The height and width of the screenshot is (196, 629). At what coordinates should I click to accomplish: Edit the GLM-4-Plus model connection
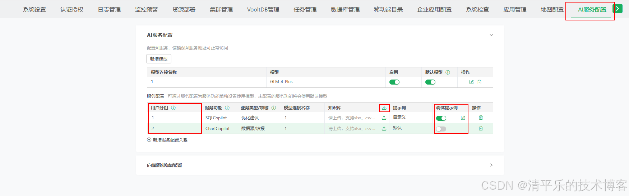coord(471,82)
